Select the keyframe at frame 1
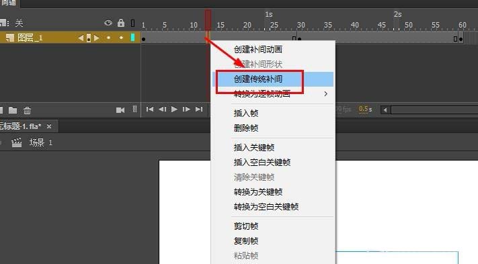 point(144,39)
